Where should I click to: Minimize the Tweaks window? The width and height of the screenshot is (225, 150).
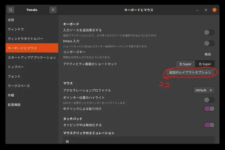pos(197,10)
